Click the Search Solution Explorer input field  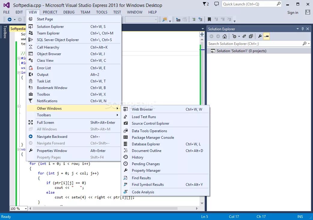pyautogui.click(x=255, y=43)
